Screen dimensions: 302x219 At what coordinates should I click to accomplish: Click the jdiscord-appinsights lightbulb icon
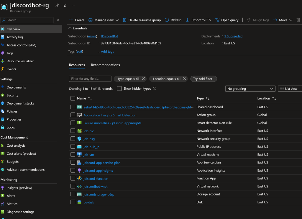(79, 170)
